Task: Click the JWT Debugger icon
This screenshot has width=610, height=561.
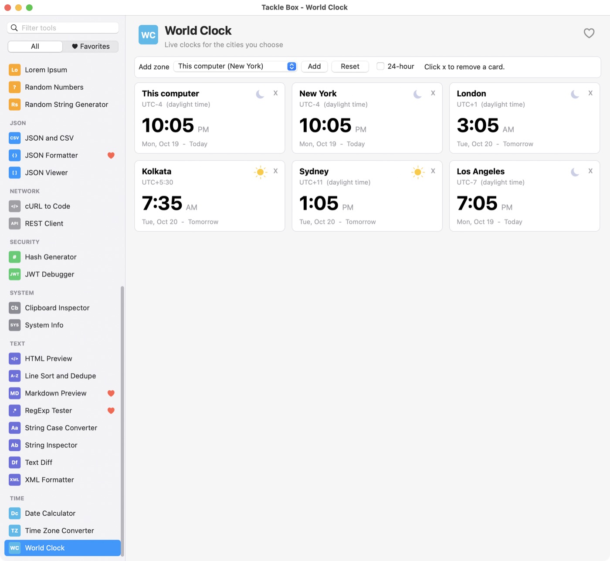Action: pyautogui.click(x=14, y=274)
